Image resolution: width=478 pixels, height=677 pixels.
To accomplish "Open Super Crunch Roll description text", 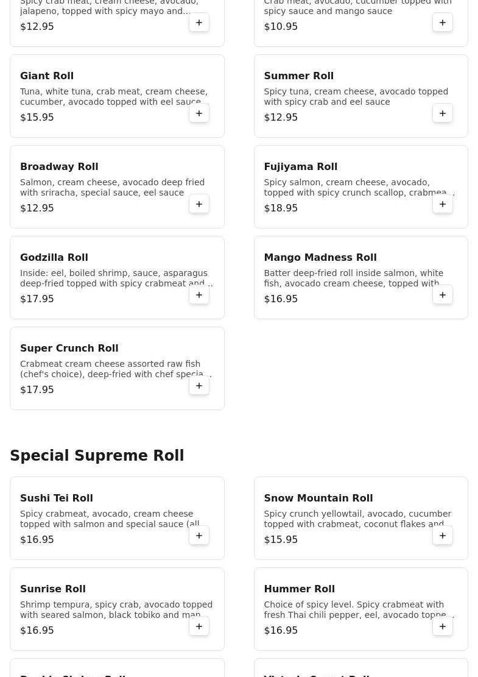I will [x=116, y=369].
